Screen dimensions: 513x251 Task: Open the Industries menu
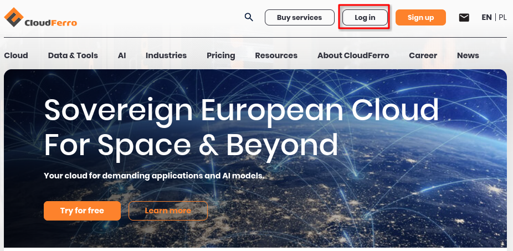(166, 55)
